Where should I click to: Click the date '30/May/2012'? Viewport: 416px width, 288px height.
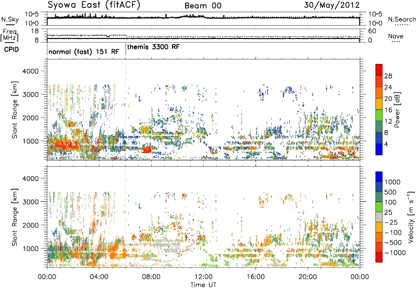(x=332, y=5)
